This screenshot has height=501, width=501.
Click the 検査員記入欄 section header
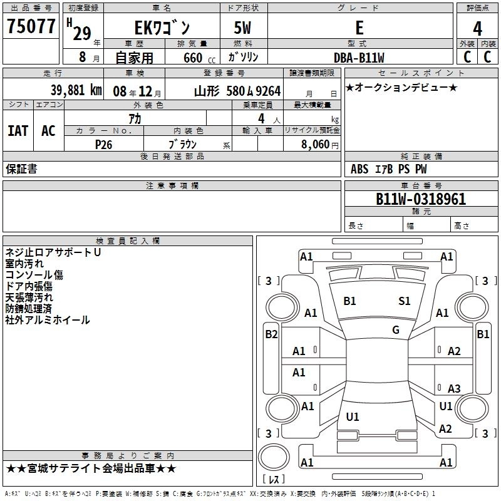pyautogui.click(x=128, y=241)
